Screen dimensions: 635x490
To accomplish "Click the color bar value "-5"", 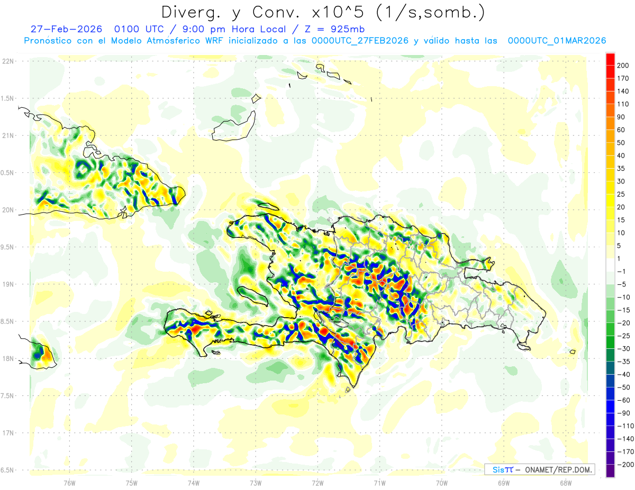I will point(622,284).
